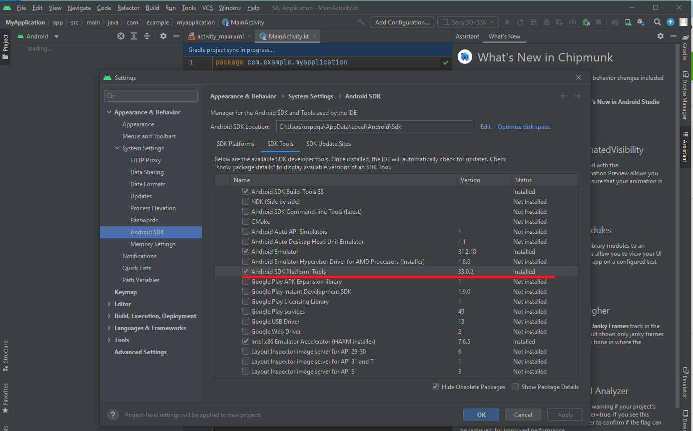Image resolution: width=693 pixels, height=431 pixels.
Task: Check the CMake checkbox
Action: point(245,221)
